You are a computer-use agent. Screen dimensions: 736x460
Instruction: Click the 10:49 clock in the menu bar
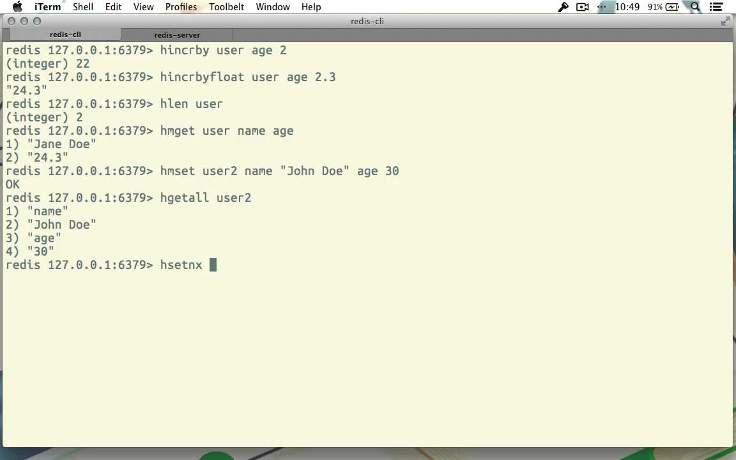click(627, 7)
